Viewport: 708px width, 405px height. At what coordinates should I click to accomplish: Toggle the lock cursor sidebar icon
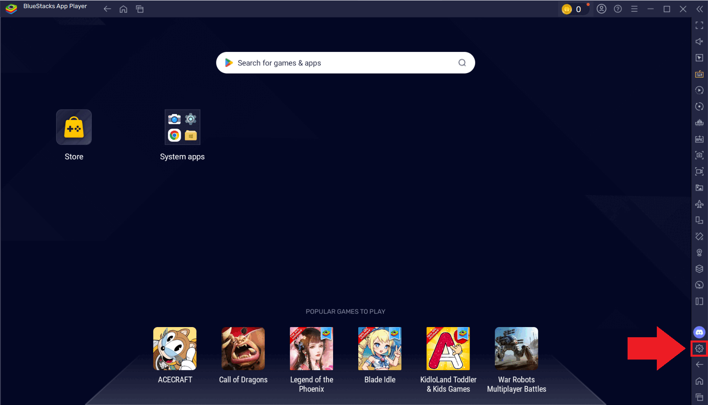click(x=699, y=58)
